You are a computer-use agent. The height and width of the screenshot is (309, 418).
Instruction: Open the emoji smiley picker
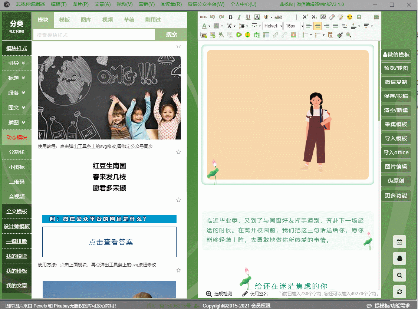pyautogui.click(x=349, y=17)
